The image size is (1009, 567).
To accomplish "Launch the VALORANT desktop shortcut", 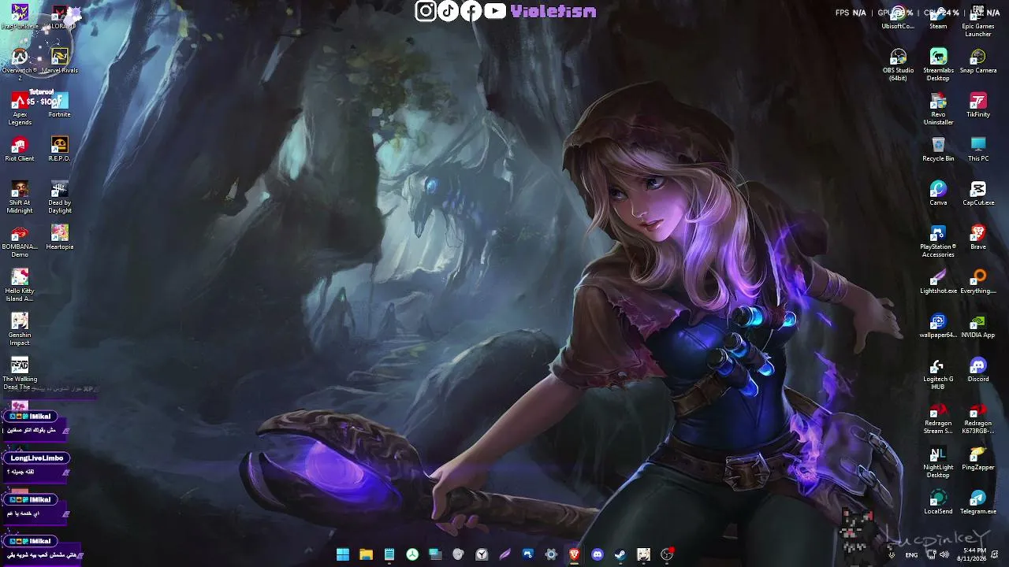I will [60, 17].
